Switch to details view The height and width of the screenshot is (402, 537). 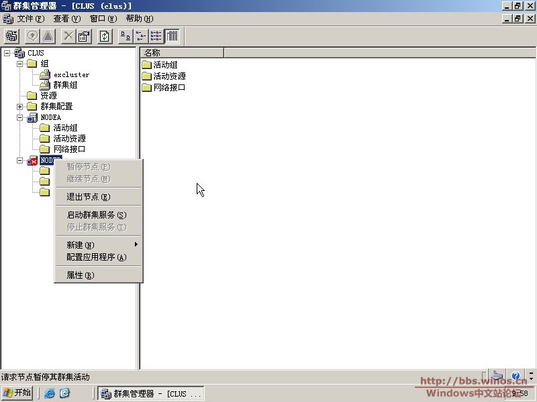(x=172, y=36)
